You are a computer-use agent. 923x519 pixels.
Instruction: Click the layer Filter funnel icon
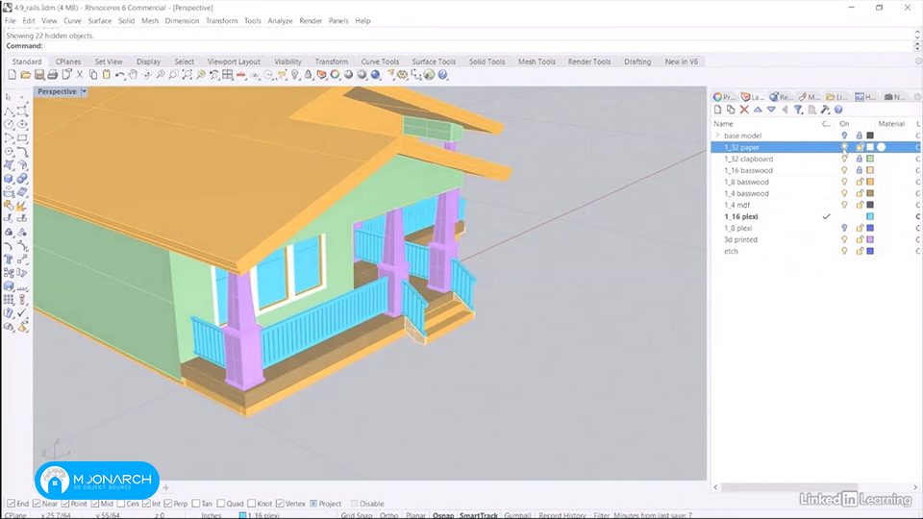pos(798,110)
